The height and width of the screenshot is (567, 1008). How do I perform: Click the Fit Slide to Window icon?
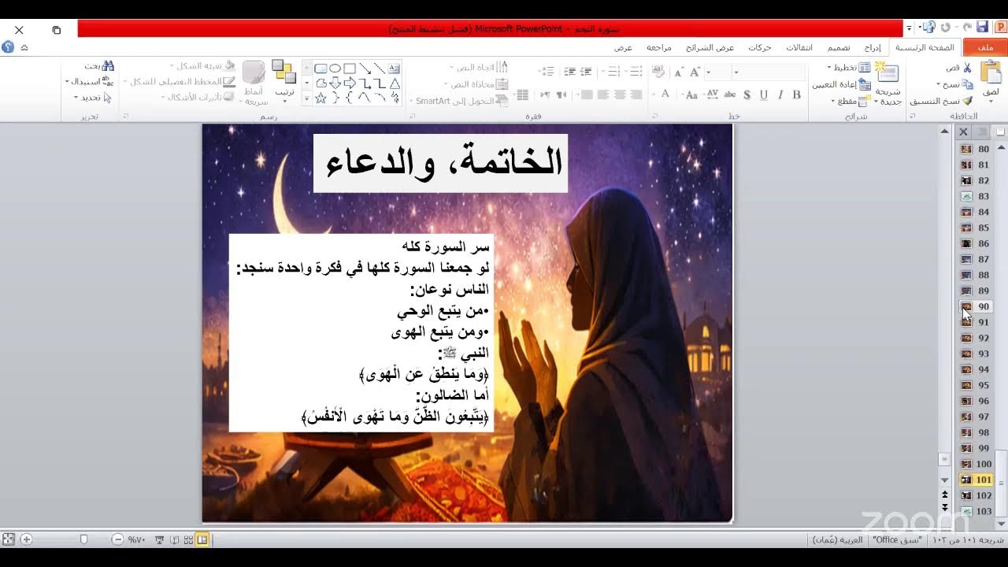click(8, 539)
